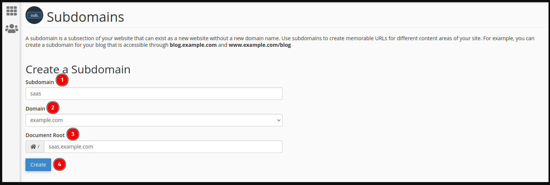This screenshot has height=185, width=550.
Task: Click the 'Document Root' field label
Action: 45,135
